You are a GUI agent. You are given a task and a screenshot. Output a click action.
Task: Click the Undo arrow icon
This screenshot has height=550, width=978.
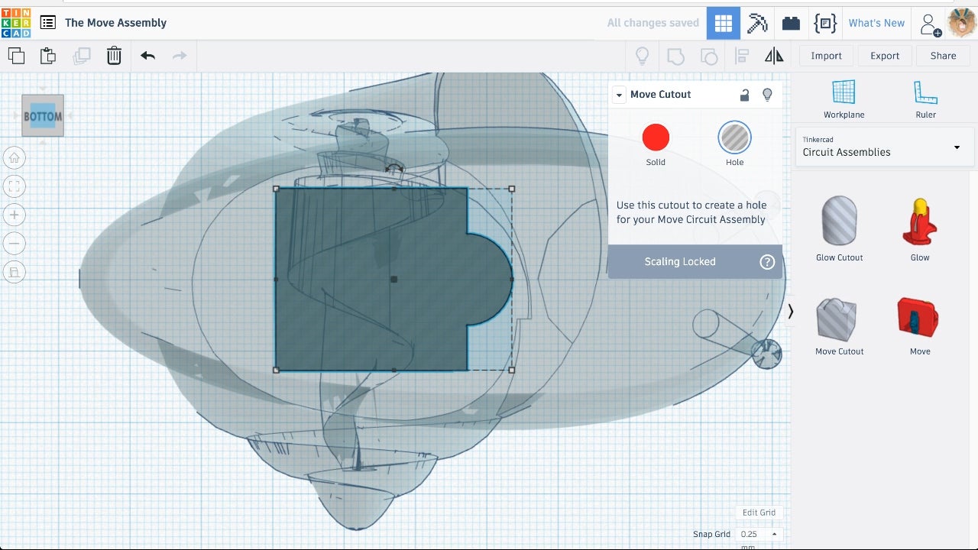point(148,56)
